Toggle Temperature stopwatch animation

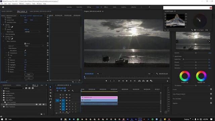(8, 53)
